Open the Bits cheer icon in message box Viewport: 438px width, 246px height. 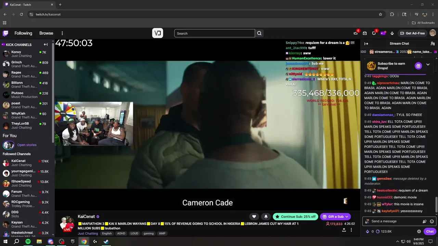425,221
